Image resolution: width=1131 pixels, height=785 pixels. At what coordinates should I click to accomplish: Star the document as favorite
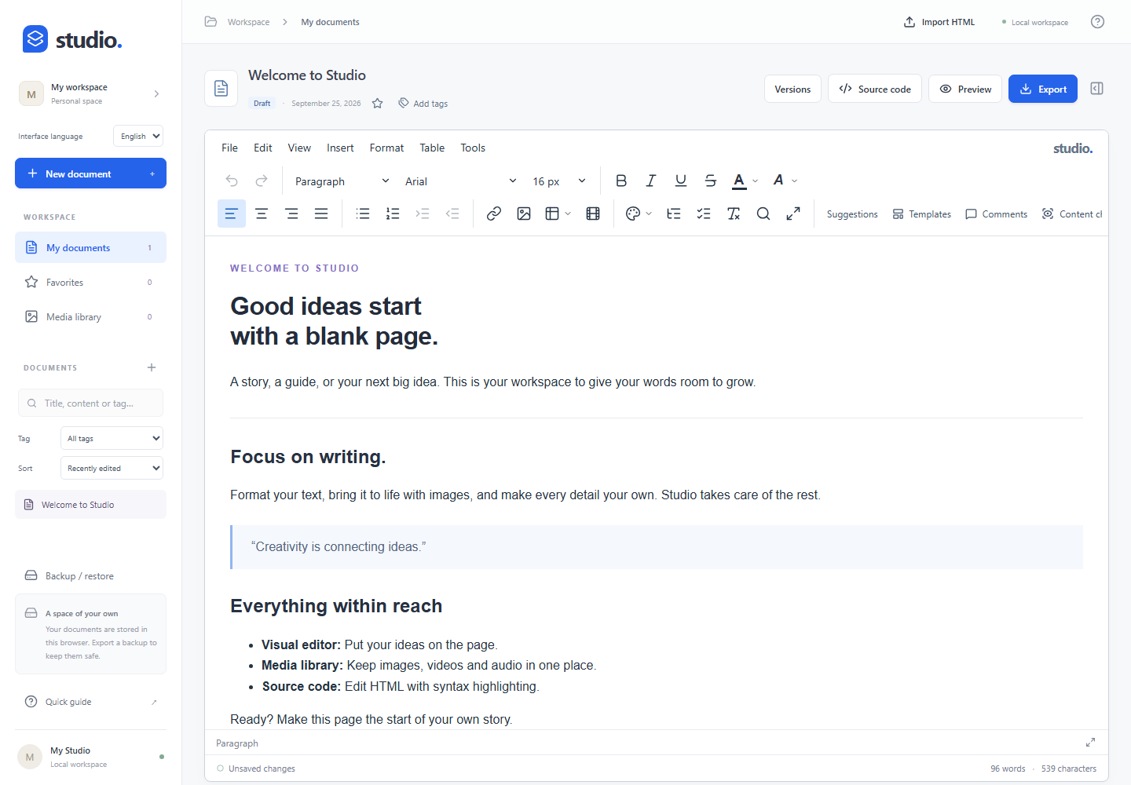[x=378, y=103]
